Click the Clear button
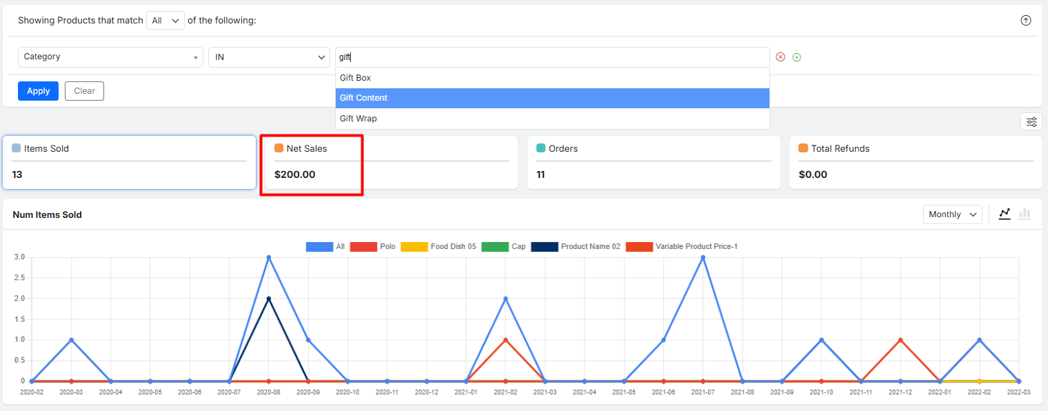The height and width of the screenshot is (411, 1048). pyautogui.click(x=84, y=91)
